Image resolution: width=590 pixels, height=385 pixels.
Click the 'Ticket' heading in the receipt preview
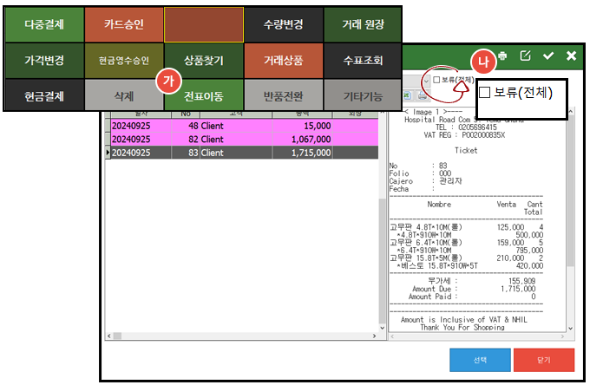(466, 150)
